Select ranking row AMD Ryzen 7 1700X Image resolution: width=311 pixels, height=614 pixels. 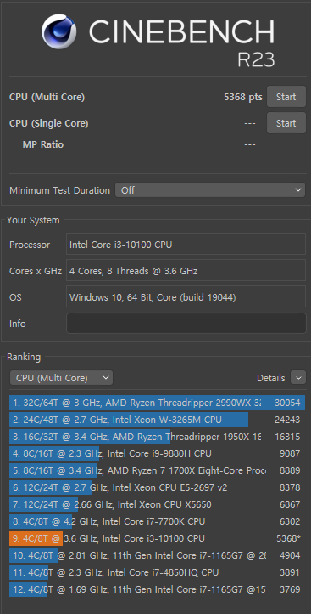(x=157, y=470)
